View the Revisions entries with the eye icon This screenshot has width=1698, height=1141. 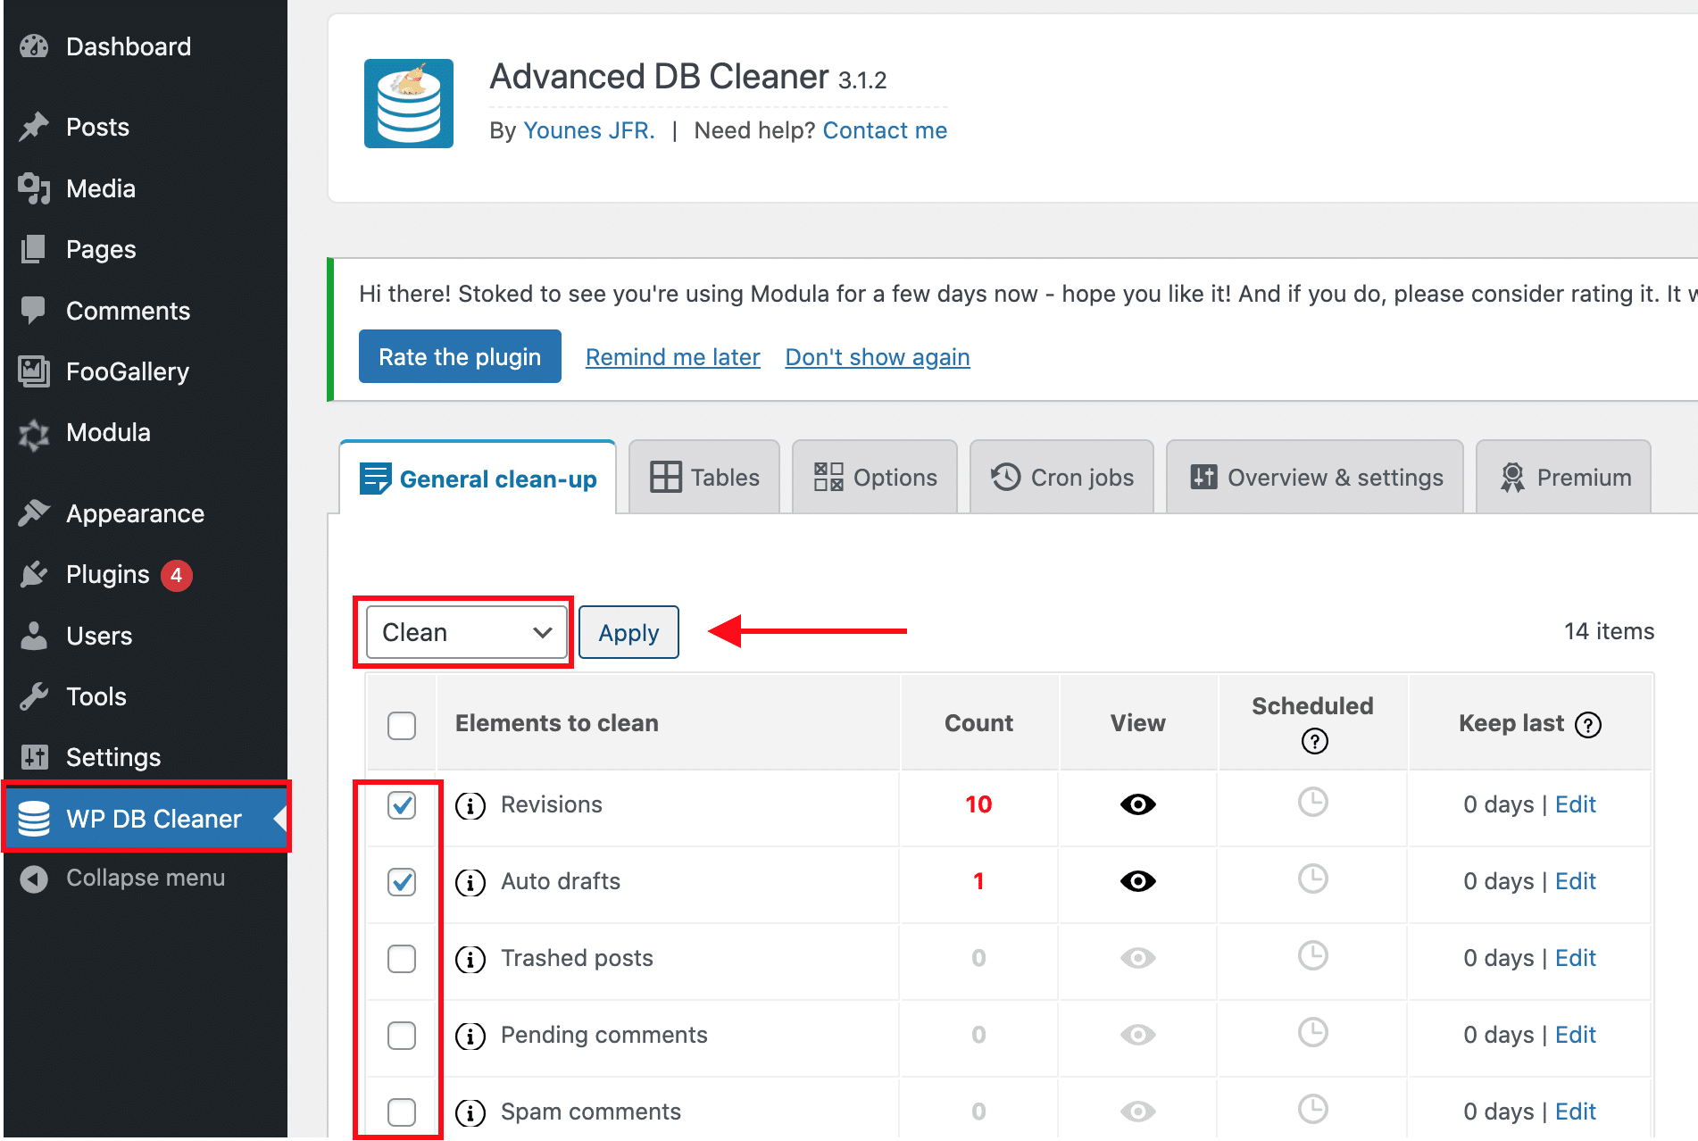(1137, 804)
